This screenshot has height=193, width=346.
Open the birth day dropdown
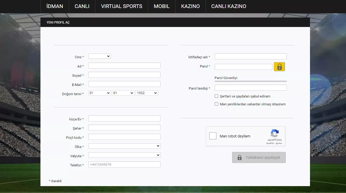100,93
